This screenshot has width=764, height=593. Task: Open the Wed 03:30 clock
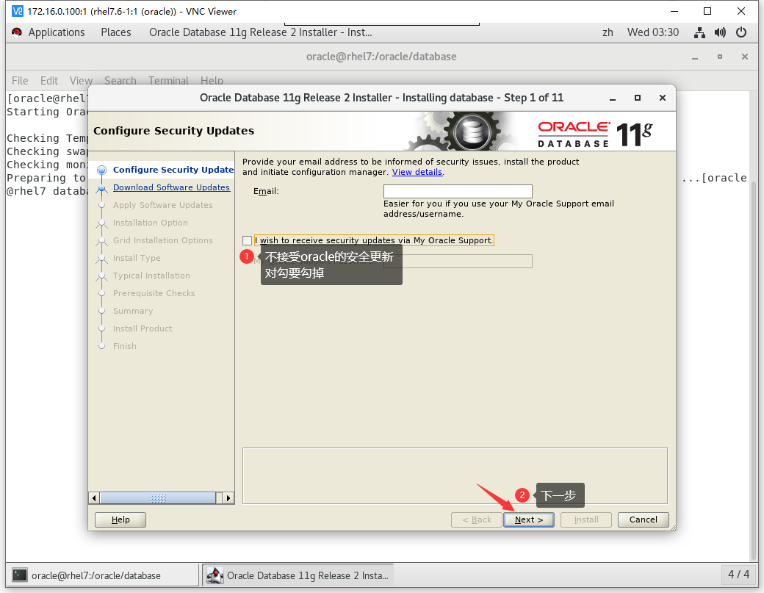[x=653, y=32]
